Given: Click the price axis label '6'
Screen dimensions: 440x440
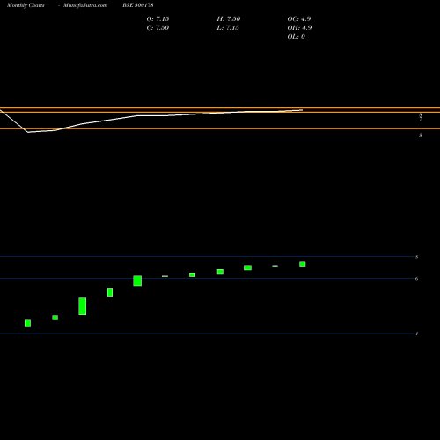Looking at the screenshot, I should (417, 279).
